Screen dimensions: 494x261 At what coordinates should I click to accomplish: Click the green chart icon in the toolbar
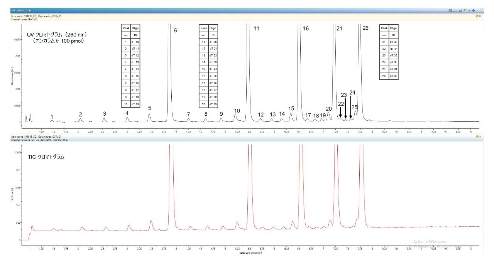(x=465, y=10)
